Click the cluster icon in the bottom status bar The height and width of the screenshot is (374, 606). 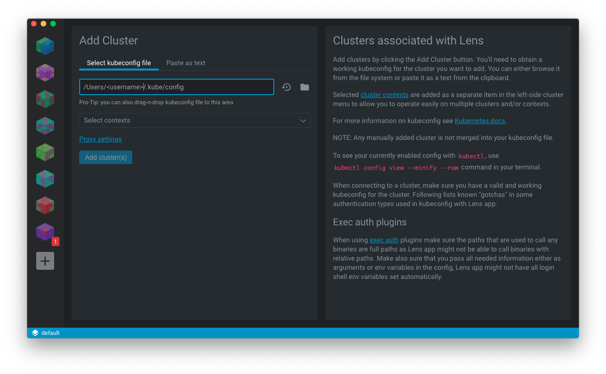[34, 332]
